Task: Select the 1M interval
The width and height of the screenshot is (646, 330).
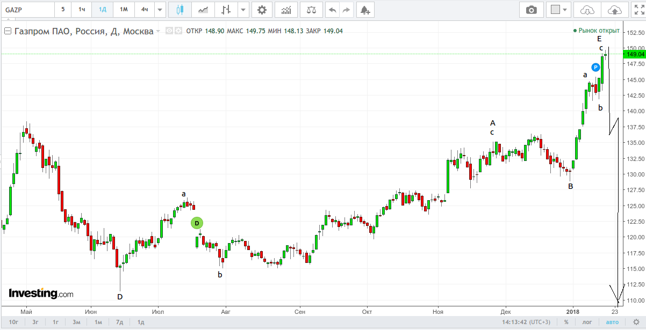Action: [124, 10]
